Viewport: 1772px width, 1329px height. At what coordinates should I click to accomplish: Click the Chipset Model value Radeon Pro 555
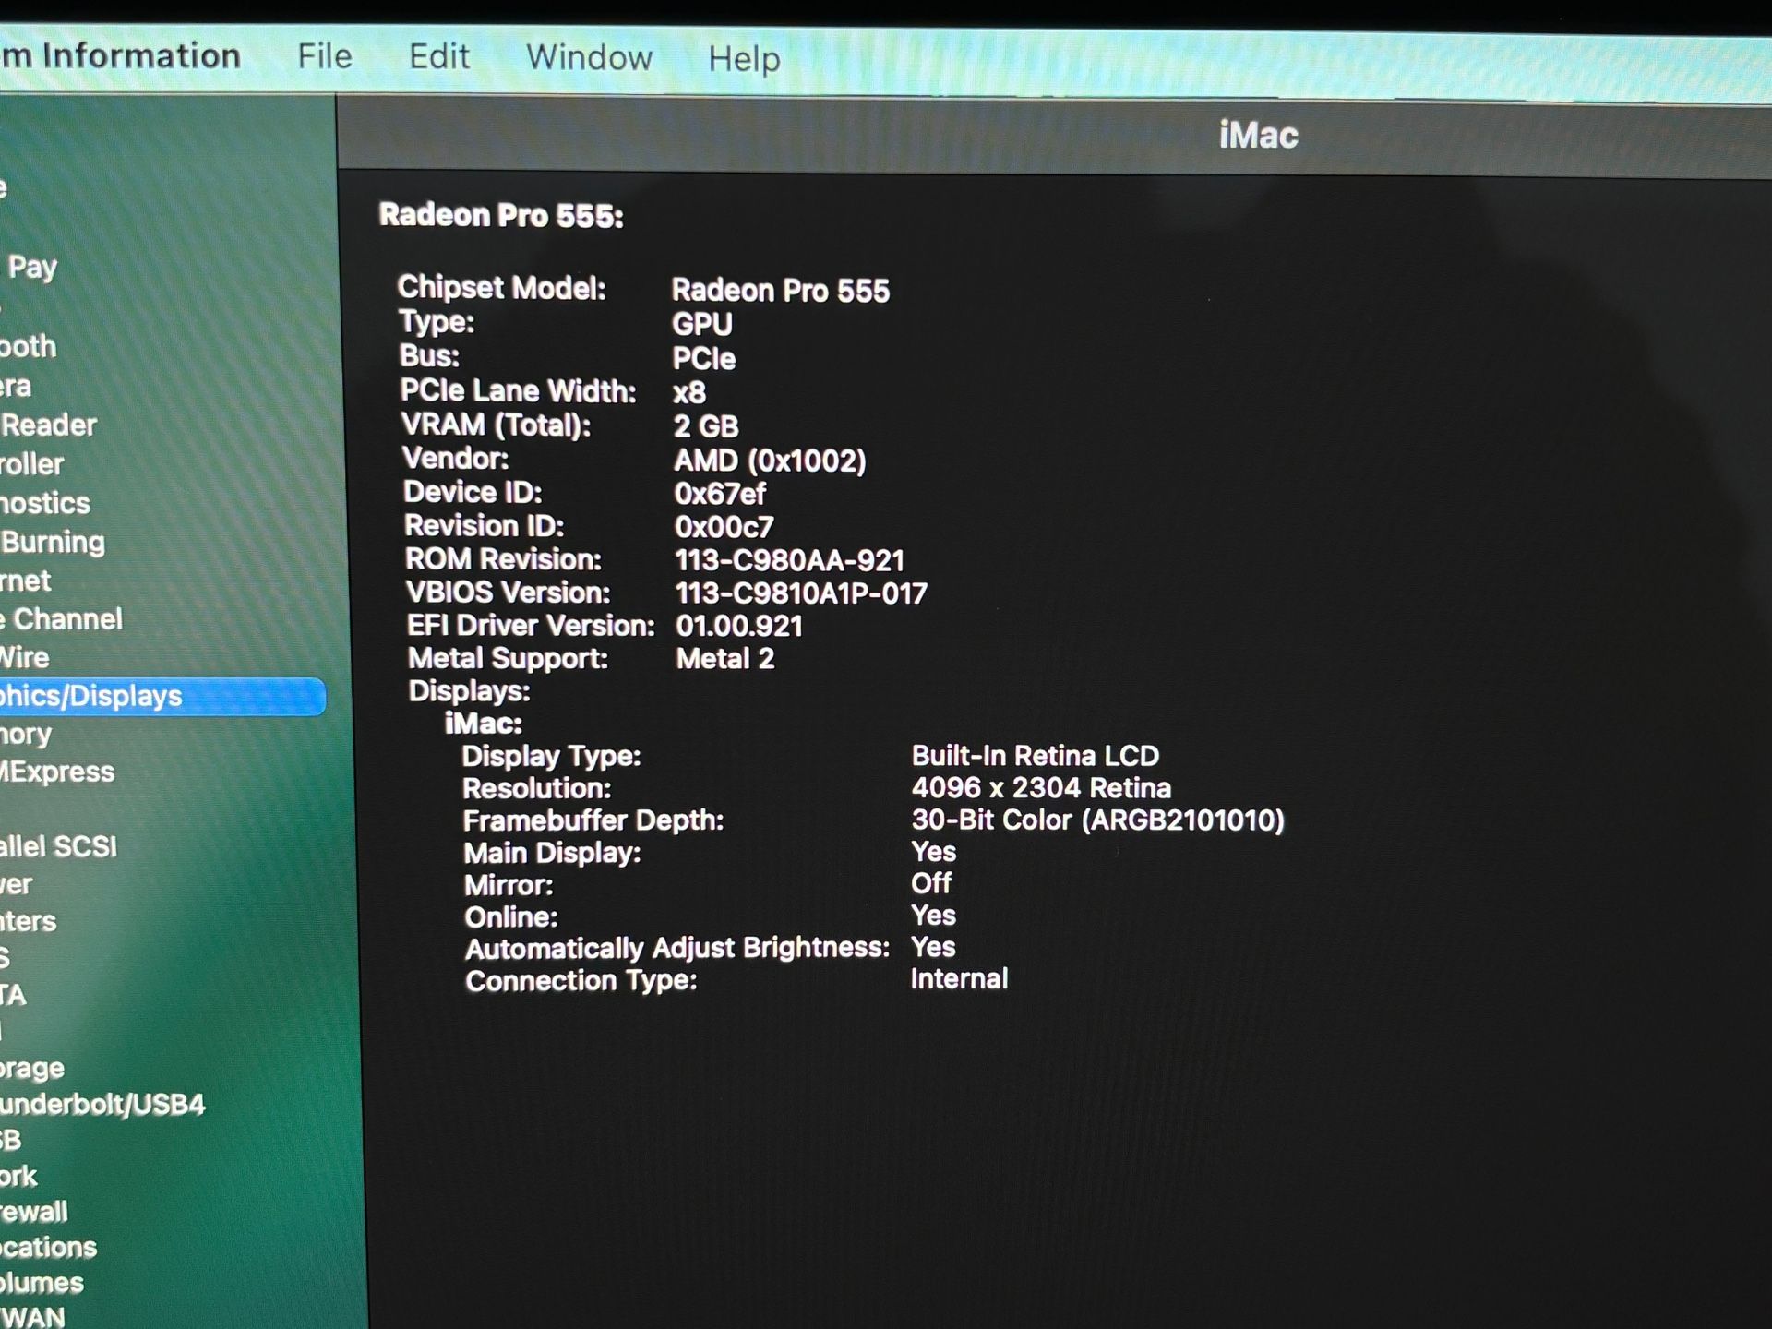click(781, 291)
